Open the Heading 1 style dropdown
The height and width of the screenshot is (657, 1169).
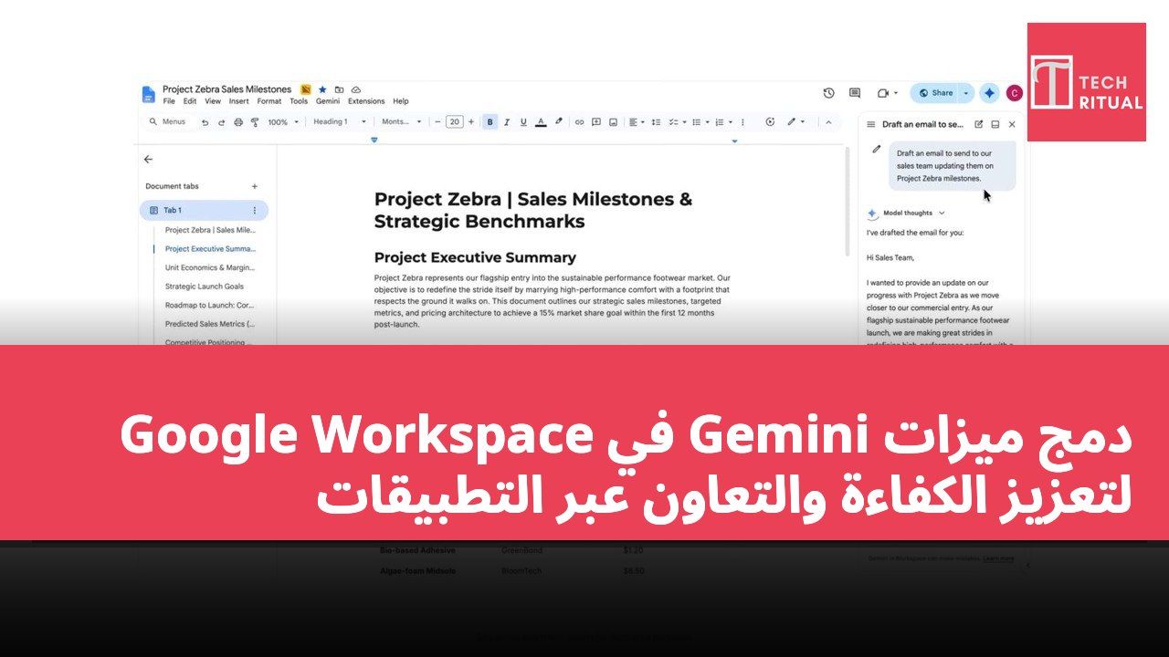coord(340,122)
